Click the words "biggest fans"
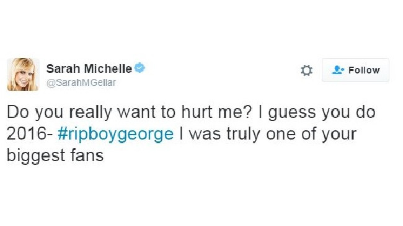Image resolution: width=403 pixels, height=226 pixels. click(55, 156)
